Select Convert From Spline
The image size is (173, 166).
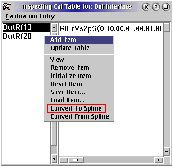pyautogui.click(x=80, y=116)
